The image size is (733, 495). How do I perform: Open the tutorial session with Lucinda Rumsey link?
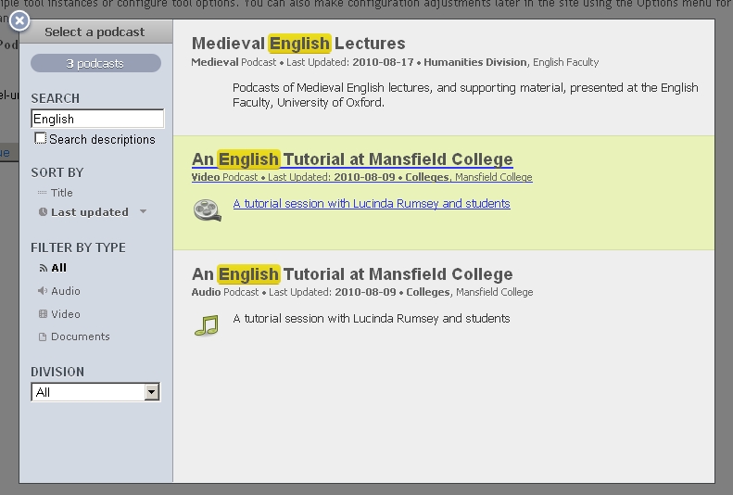click(371, 204)
